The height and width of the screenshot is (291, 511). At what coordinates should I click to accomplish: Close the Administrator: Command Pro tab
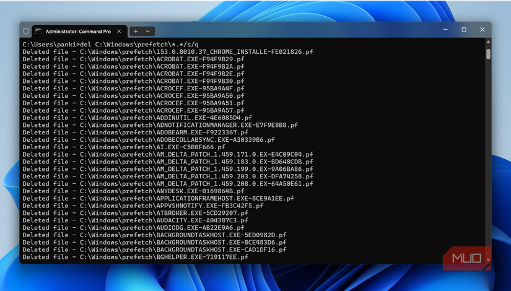click(119, 32)
